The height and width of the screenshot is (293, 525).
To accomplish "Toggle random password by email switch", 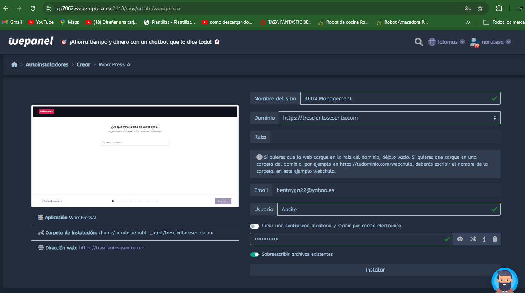I will click(255, 226).
